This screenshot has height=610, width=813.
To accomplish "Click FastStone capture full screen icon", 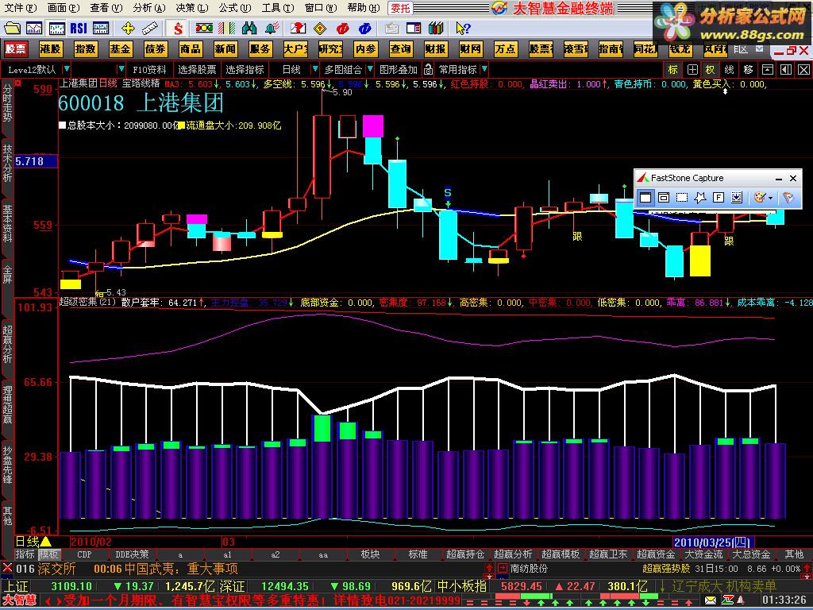I will pyautogui.click(x=718, y=198).
